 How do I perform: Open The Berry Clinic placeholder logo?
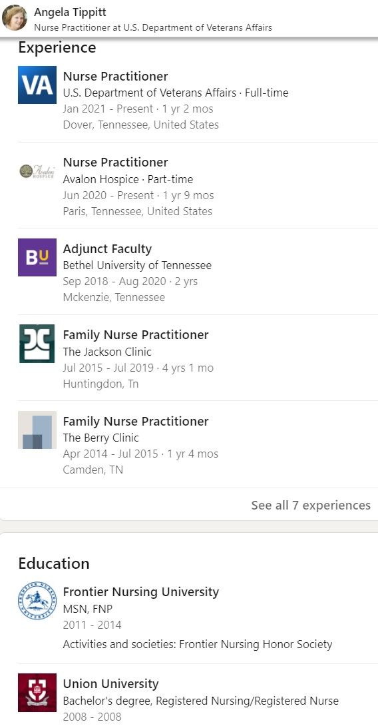pos(37,430)
